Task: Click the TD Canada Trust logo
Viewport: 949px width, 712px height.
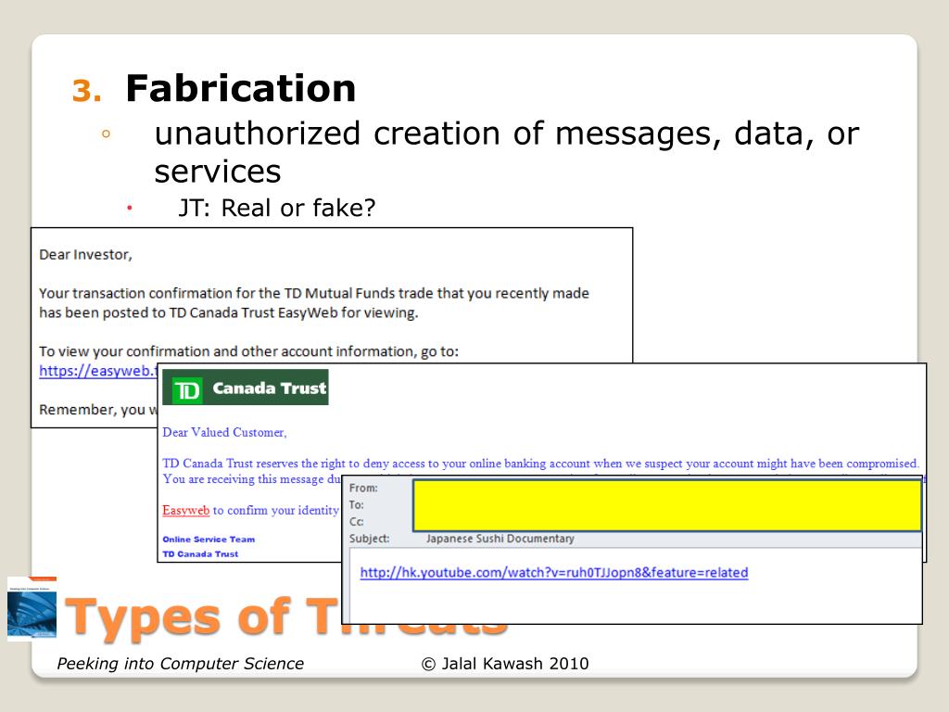Action: [x=246, y=388]
